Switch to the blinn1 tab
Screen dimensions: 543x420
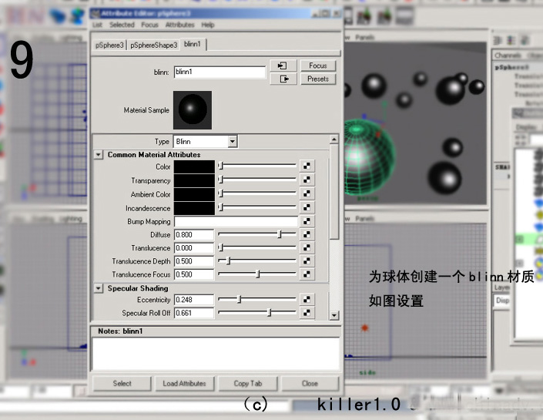tap(193, 44)
